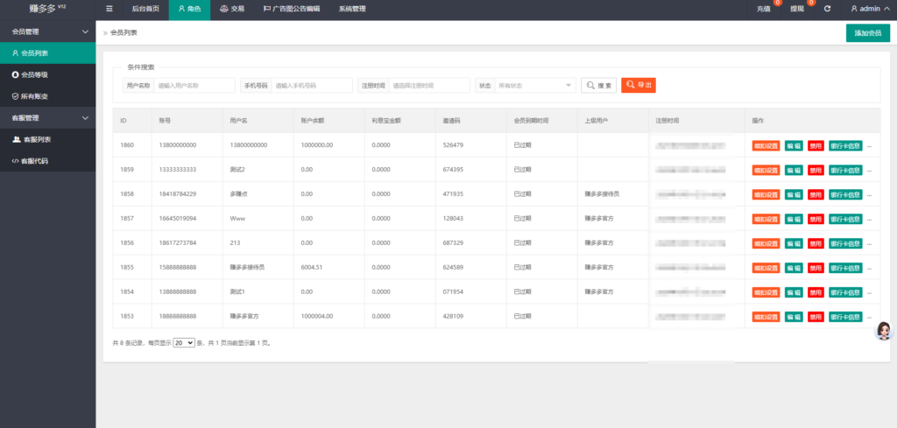Switch to the 交易 top tab
The height and width of the screenshot is (428, 897).
[232, 9]
